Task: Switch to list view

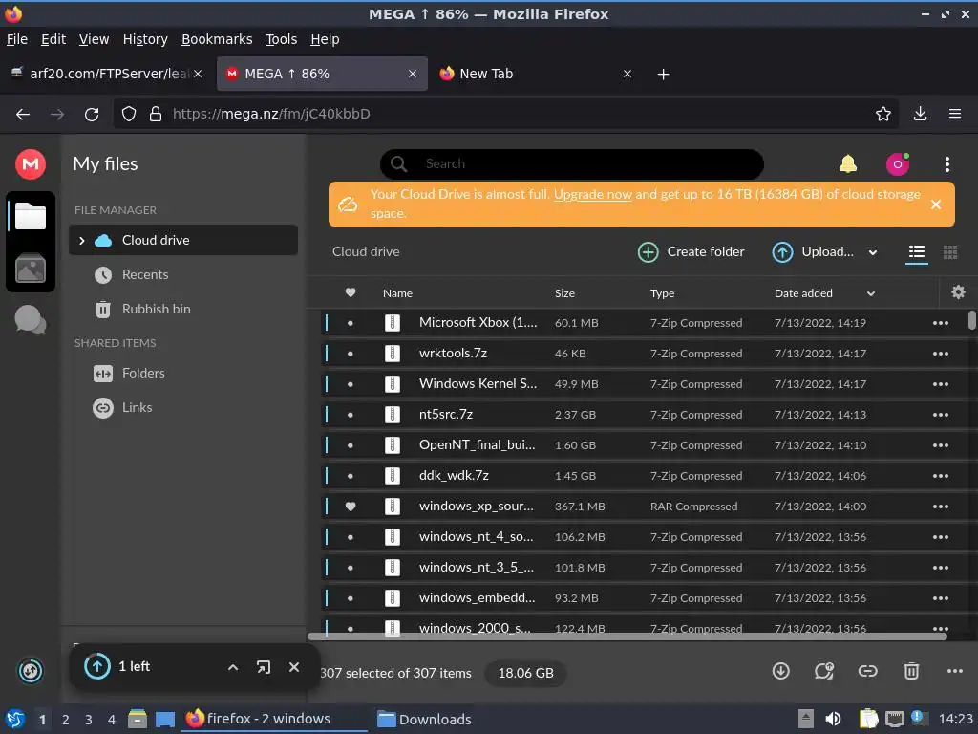Action: click(916, 252)
